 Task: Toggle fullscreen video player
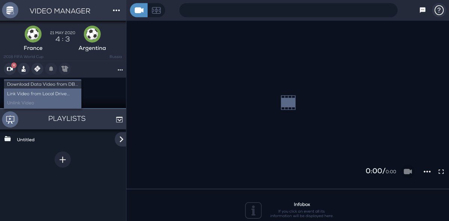441,172
